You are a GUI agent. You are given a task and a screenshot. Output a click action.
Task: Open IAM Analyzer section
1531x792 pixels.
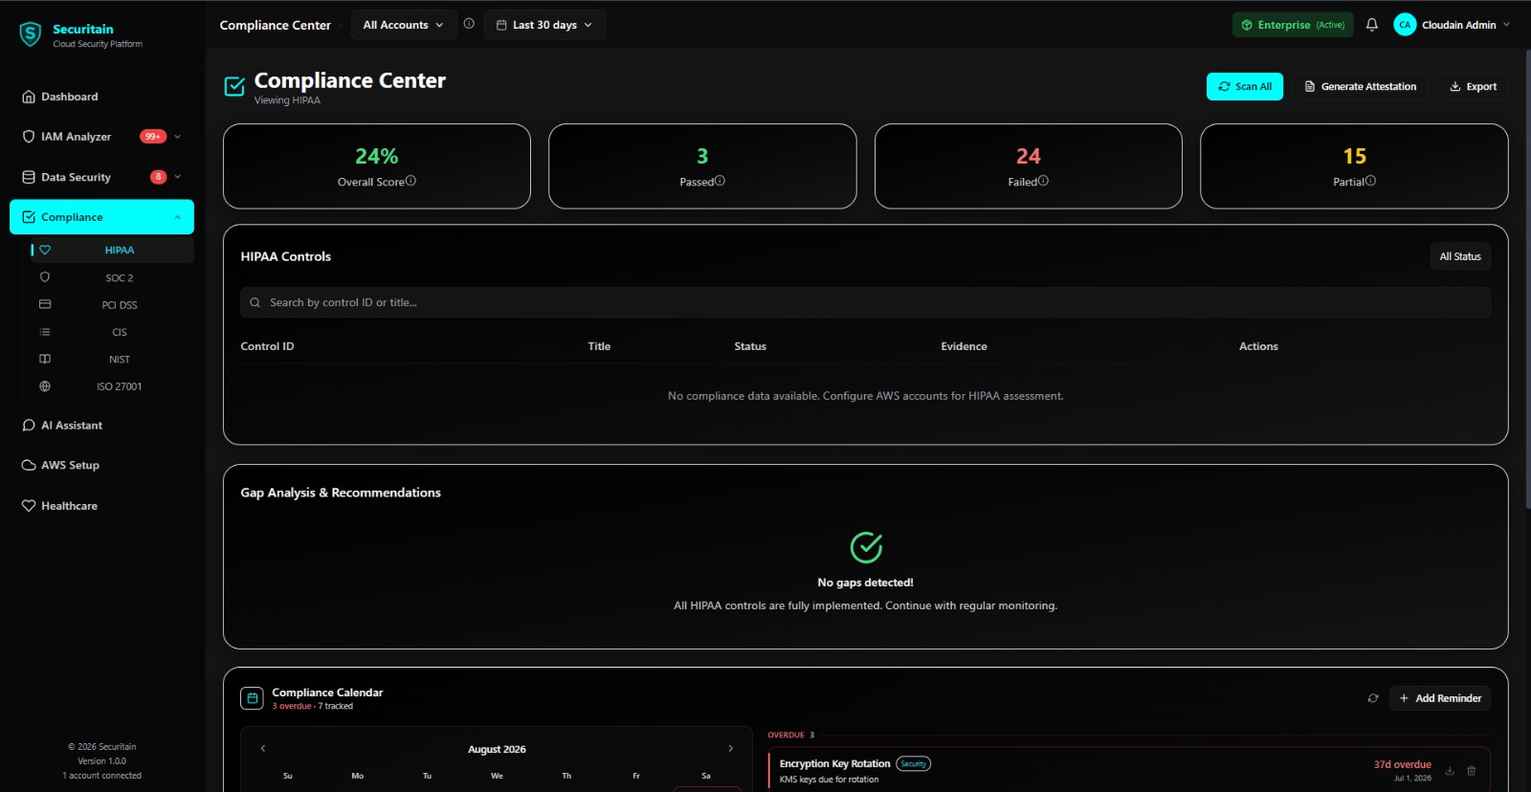pyautogui.click(x=77, y=137)
